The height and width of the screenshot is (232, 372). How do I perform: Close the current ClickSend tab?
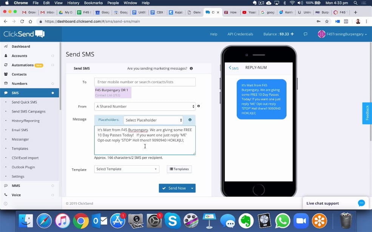218,12
